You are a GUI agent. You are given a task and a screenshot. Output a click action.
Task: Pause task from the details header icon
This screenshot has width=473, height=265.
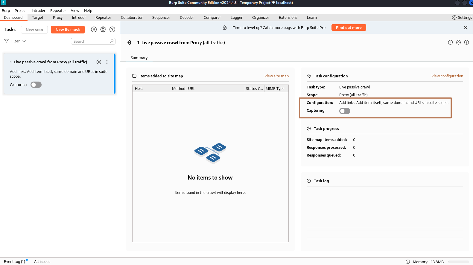[x=450, y=42]
